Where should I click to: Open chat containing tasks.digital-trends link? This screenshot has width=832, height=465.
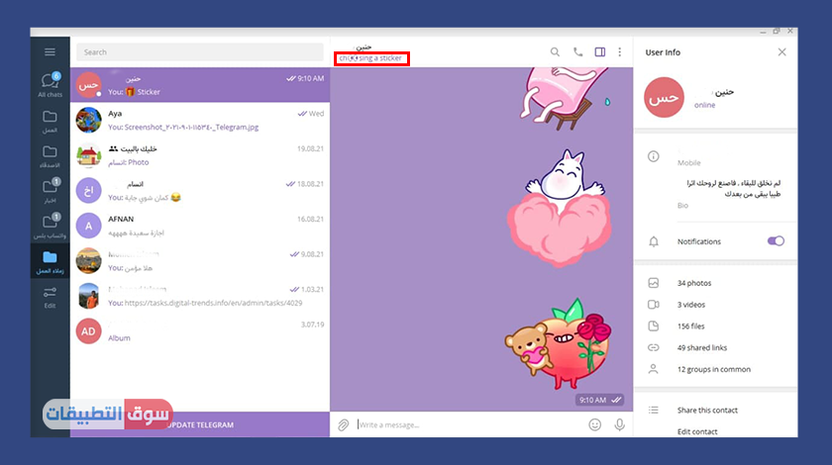coord(200,296)
